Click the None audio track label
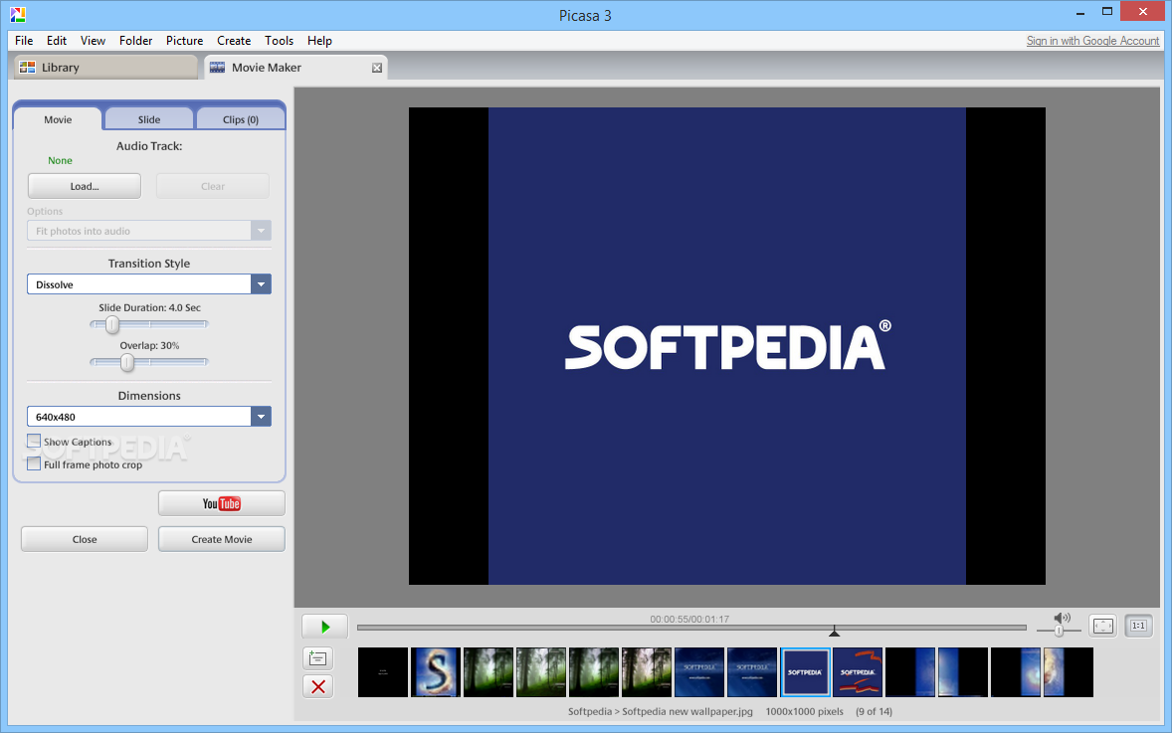 60,161
